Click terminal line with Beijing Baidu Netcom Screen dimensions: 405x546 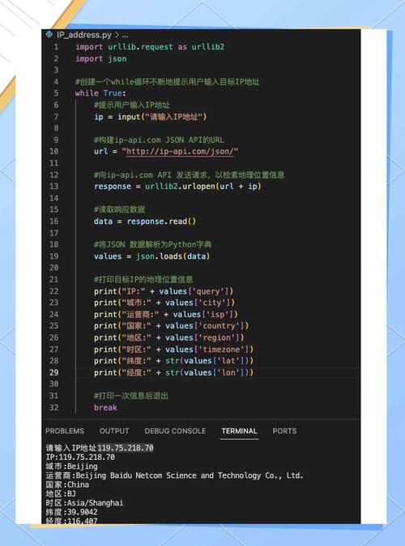click(174, 475)
